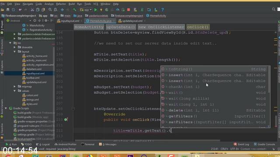Switch to the inputlayout.xml editor tab
Image resolution: width=280 pixels, height=157 pixels.
(70, 21)
